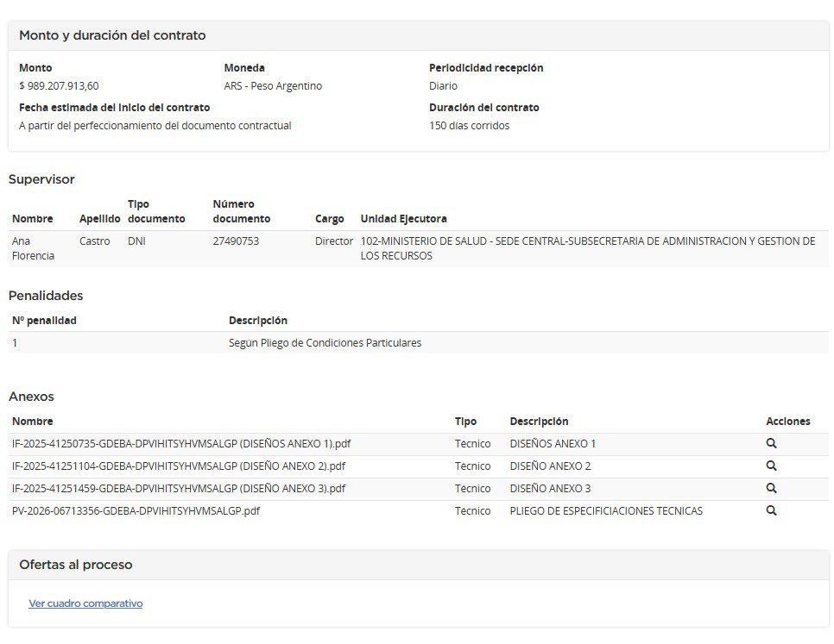Viewport: 834px width, 644px height.
Task: Click the Acciones column header
Action: click(787, 421)
